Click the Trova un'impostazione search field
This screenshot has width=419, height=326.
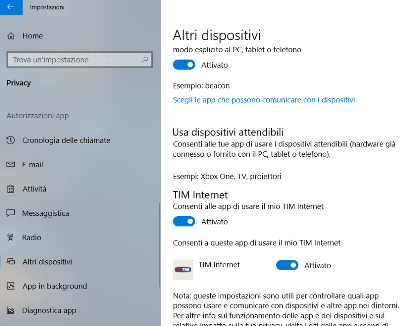80,60
